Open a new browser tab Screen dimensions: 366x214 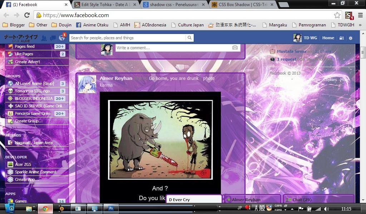pyautogui.click(x=283, y=5)
